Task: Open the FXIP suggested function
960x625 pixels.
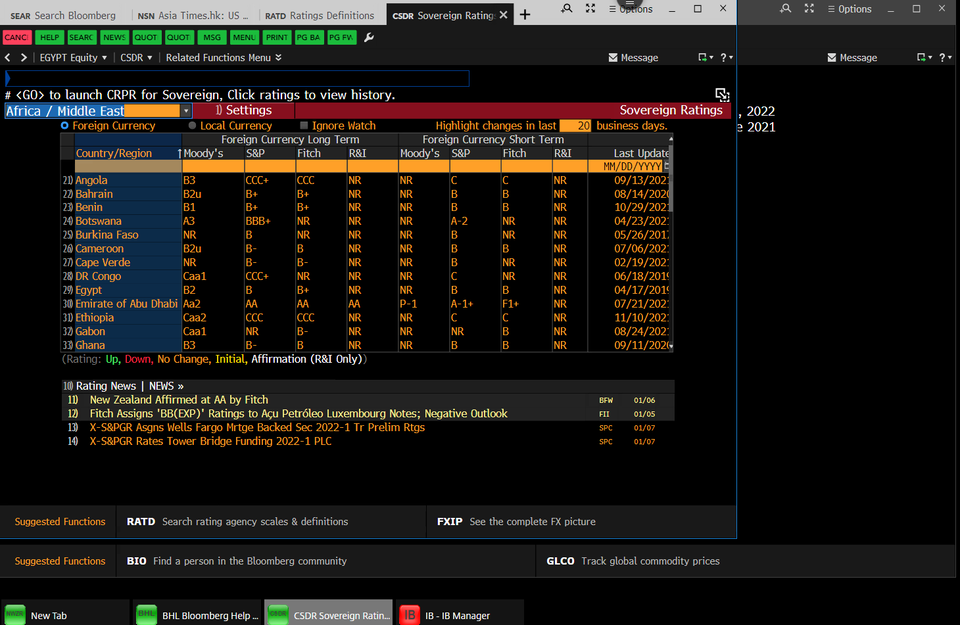Action: [581, 522]
